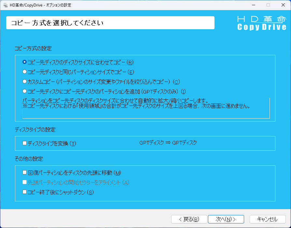
Task: Click the HD革命 CopyDrive logo
Action: click(261, 23)
